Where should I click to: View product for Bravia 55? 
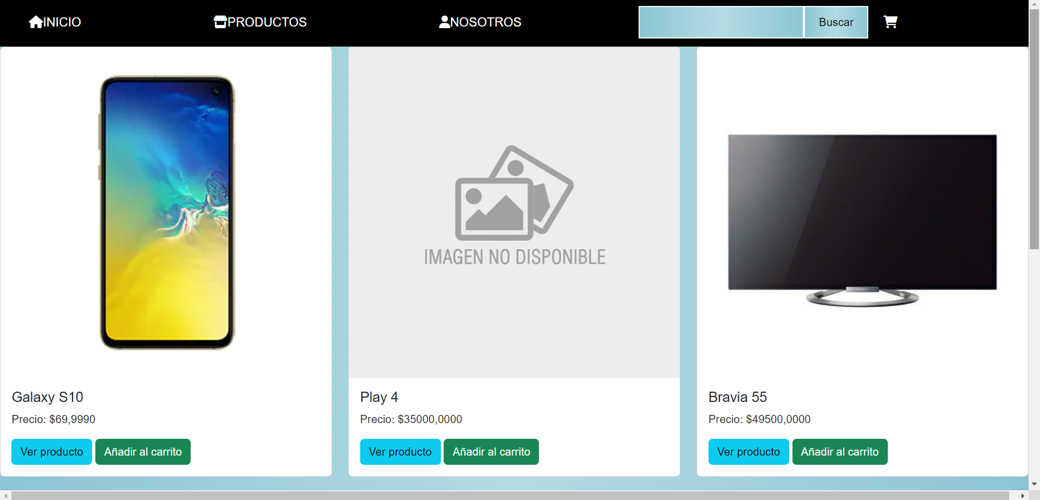pyautogui.click(x=749, y=452)
